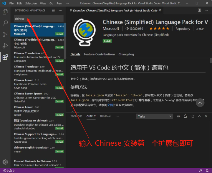Install Chinese (Simplified) Language Pack from list

coord(59,34)
